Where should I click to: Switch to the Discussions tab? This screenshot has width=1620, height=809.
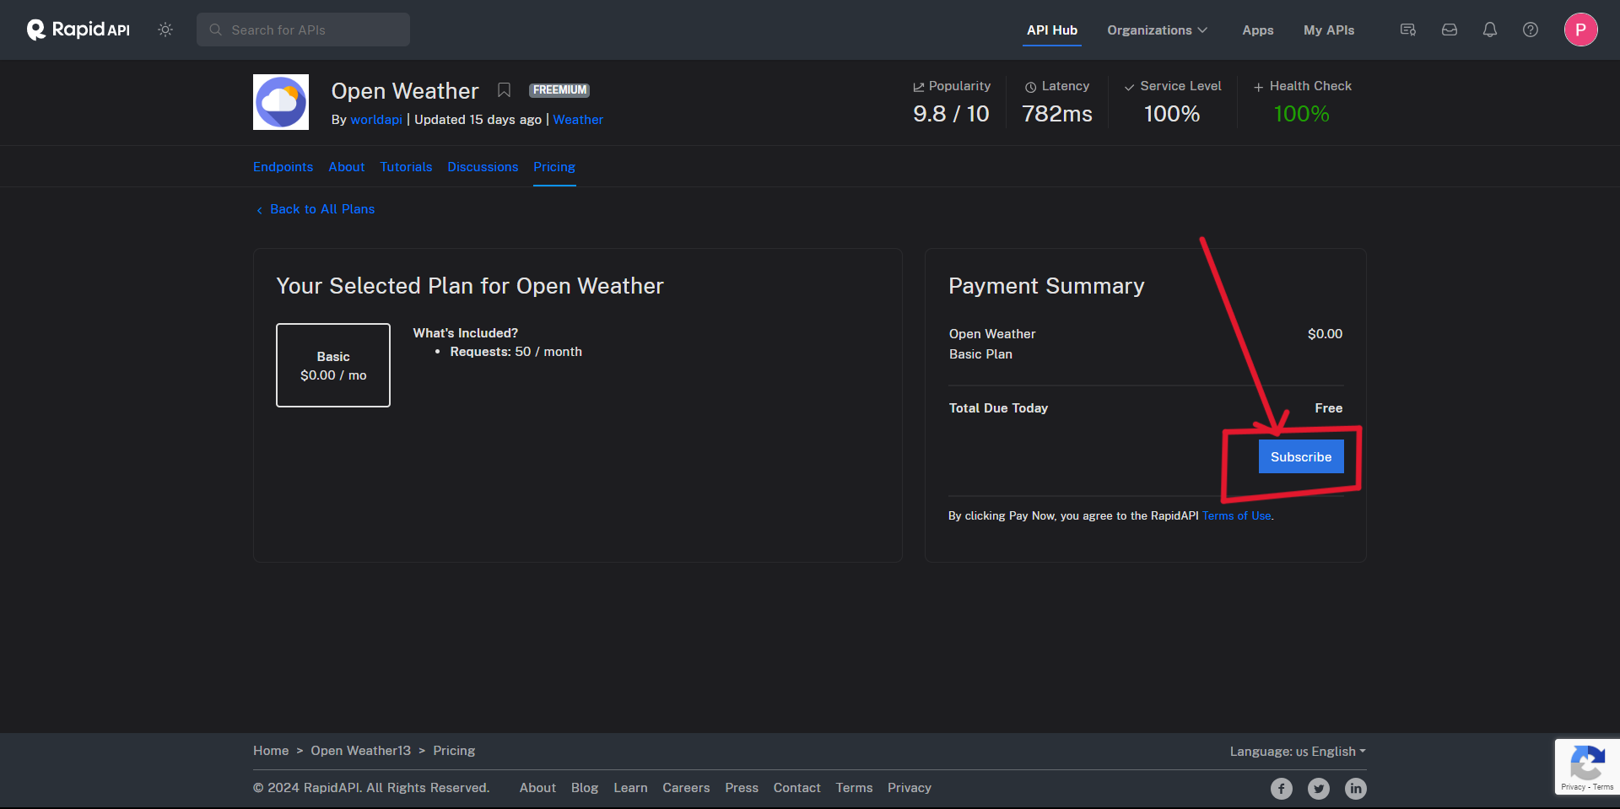click(483, 167)
